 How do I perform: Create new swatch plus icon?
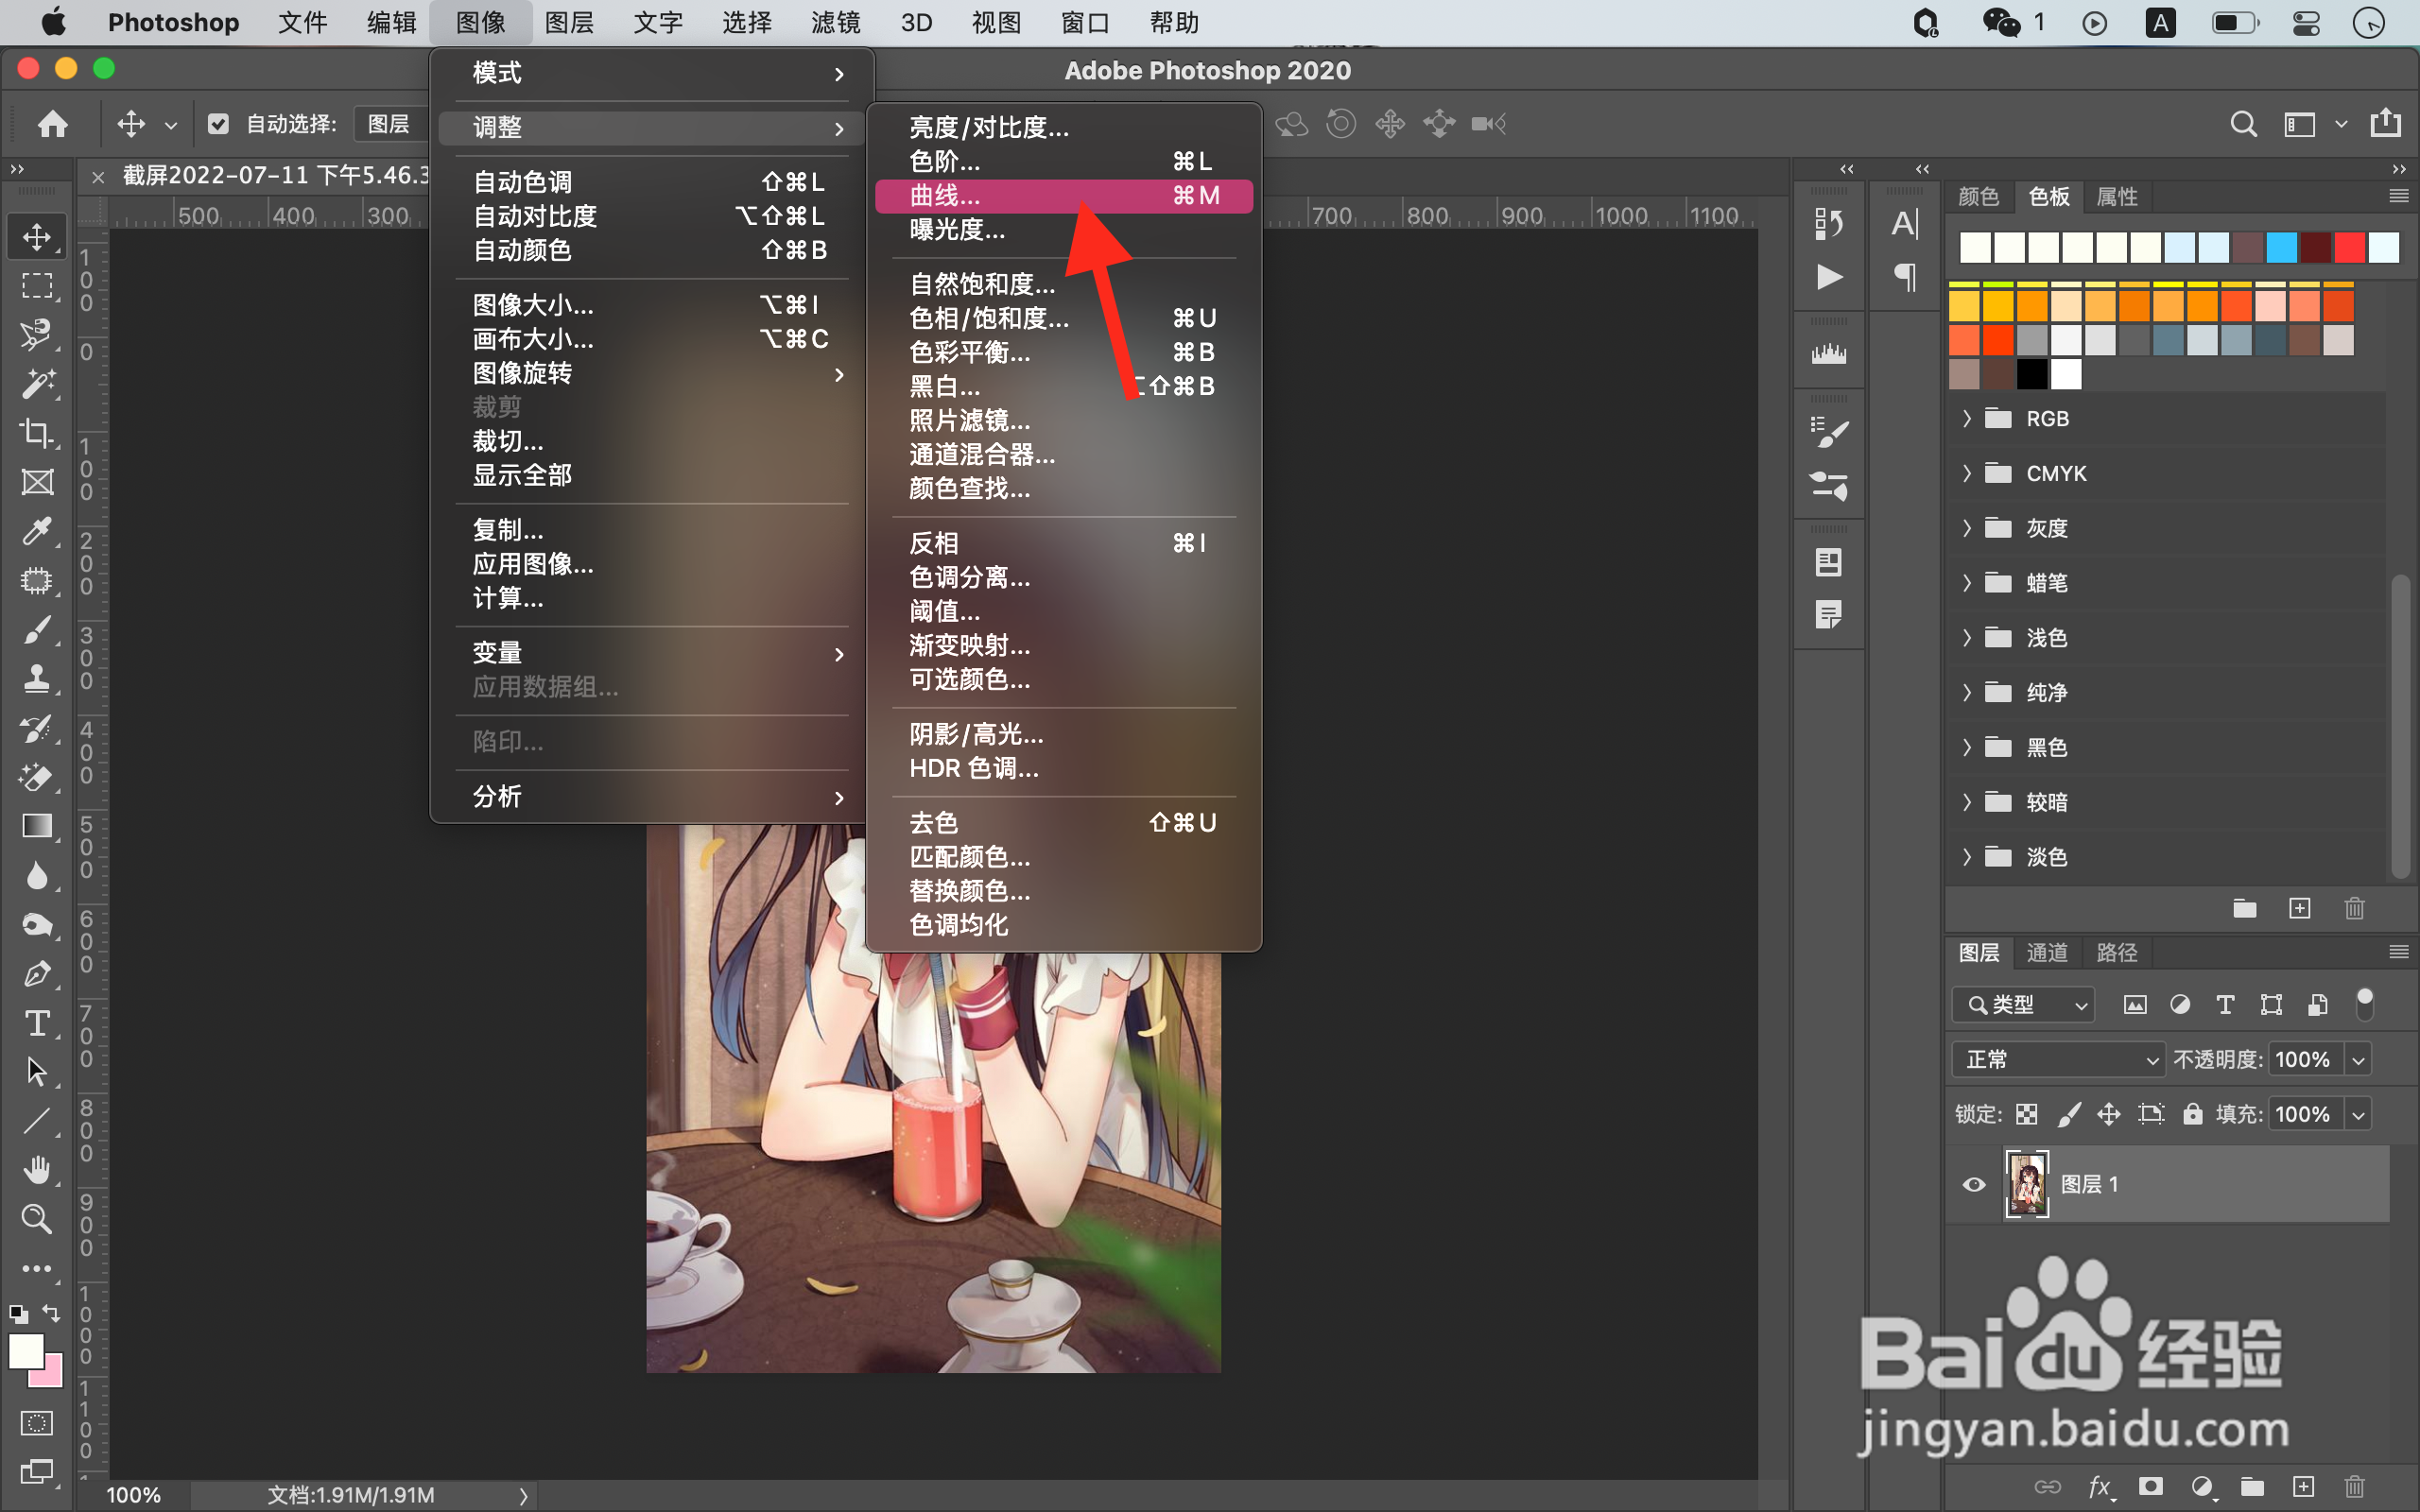tap(2300, 908)
